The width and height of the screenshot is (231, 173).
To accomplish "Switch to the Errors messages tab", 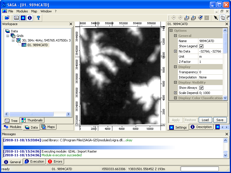I will coord(55,161).
